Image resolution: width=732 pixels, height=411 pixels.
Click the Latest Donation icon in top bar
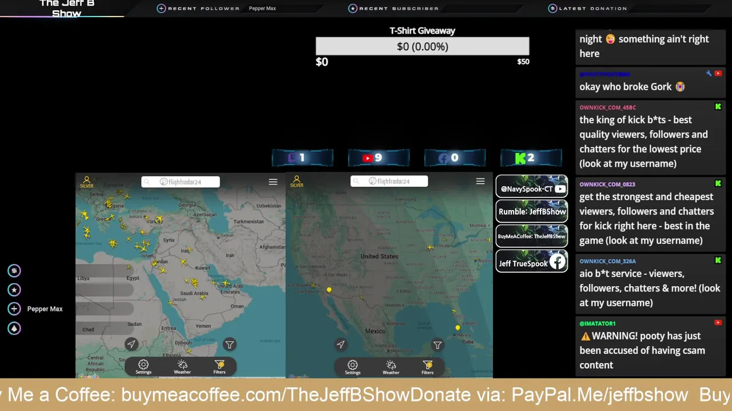point(552,9)
